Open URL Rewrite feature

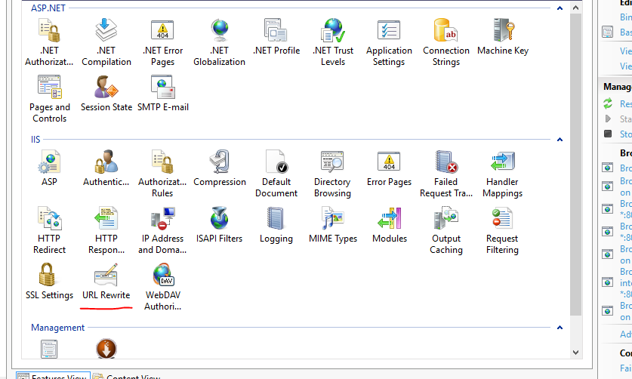(106, 282)
